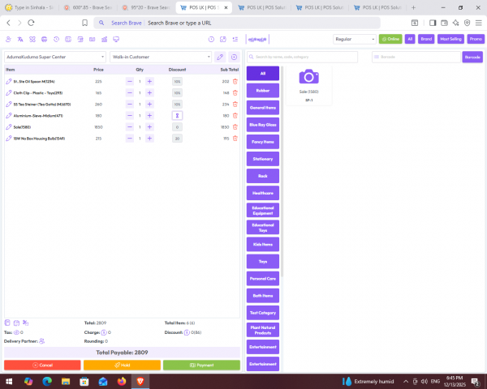Toggle the green Online button

coord(390,39)
